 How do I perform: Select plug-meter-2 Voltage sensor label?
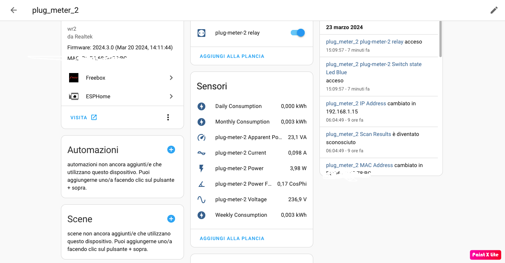click(x=241, y=199)
